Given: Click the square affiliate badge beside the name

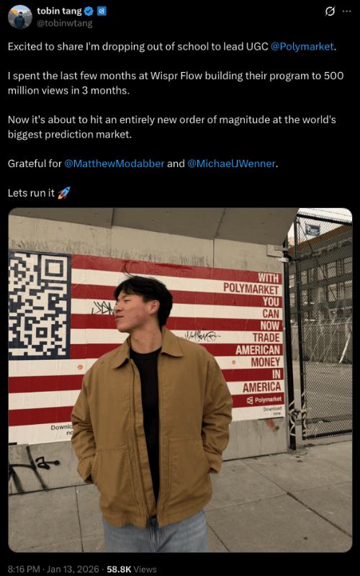Looking at the screenshot, I should coord(102,12).
